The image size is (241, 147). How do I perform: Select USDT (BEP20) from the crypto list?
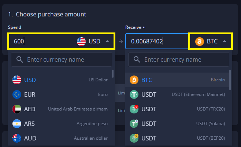[178, 138]
